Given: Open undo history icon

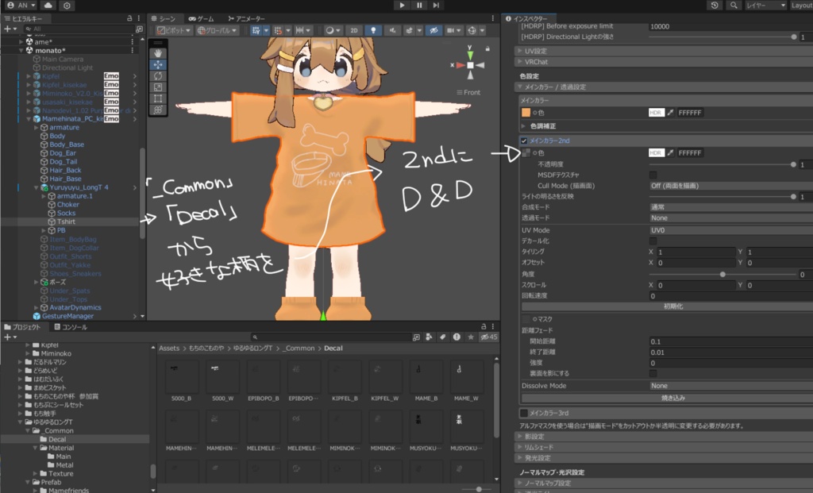Looking at the screenshot, I should (x=715, y=6).
